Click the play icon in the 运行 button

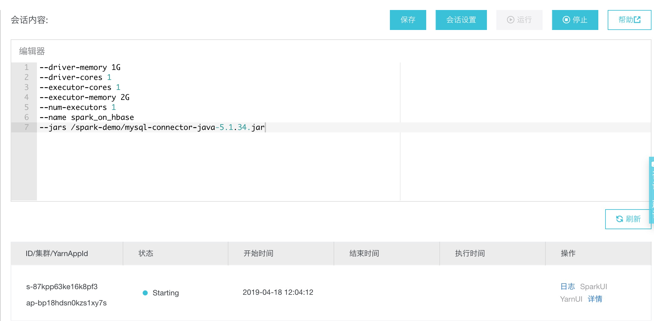[510, 20]
